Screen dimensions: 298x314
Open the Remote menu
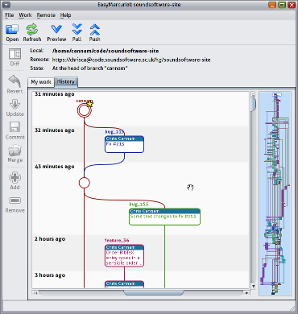(x=46, y=15)
